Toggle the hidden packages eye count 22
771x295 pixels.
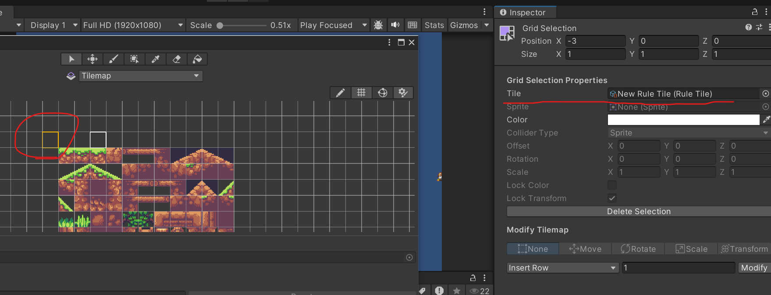pos(480,291)
